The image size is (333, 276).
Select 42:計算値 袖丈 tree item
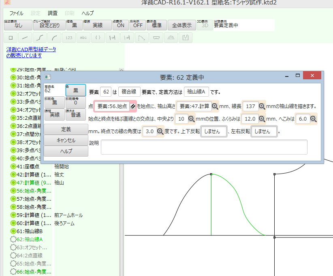coord(37,174)
